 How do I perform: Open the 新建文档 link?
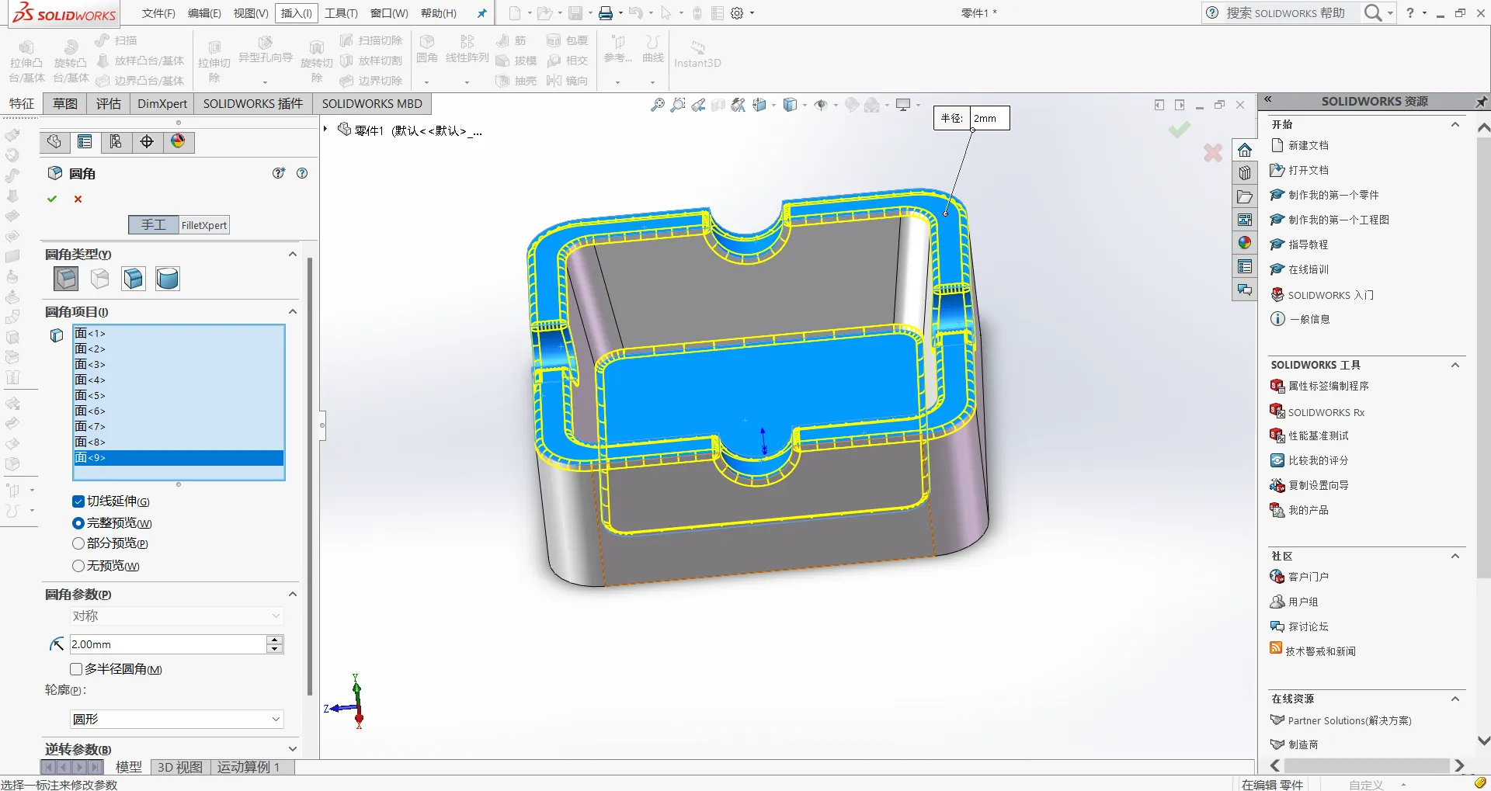(1309, 145)
